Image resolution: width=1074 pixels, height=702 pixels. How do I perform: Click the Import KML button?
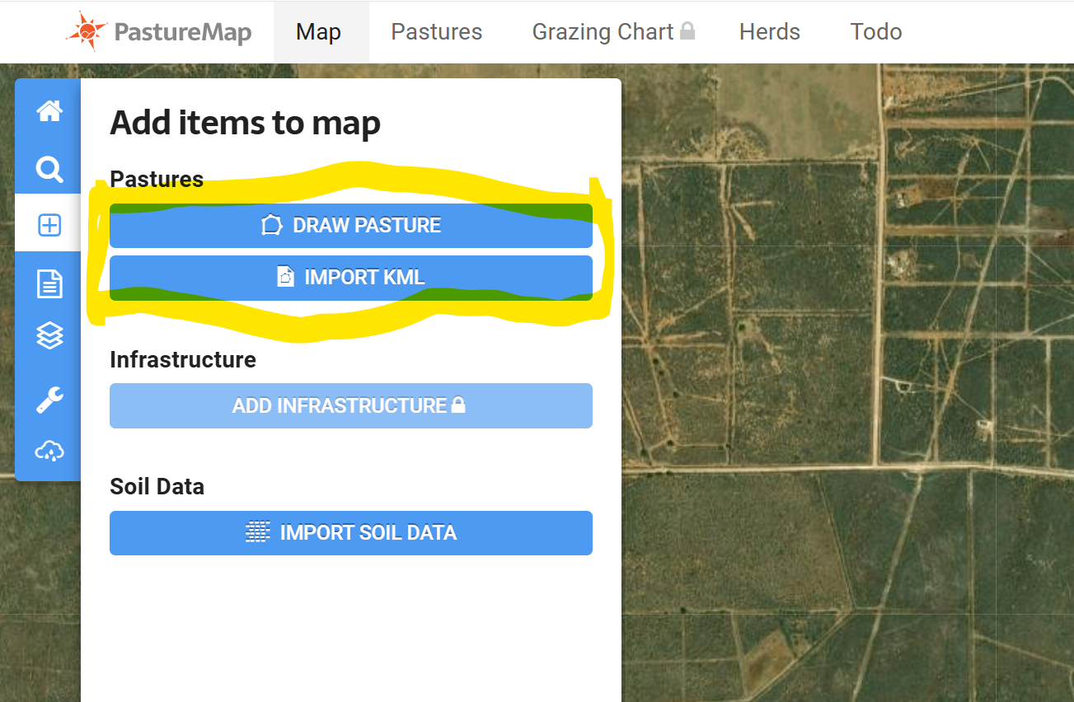click(351, 278)
